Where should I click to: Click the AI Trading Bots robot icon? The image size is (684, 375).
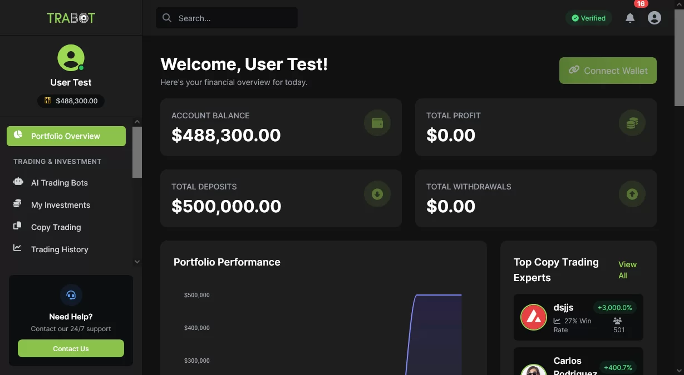18,182
